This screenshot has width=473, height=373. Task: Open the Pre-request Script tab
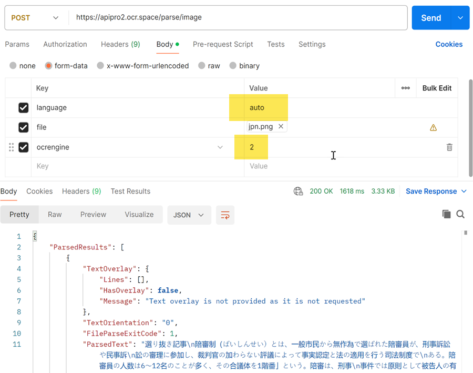click(x=223, y=44)
